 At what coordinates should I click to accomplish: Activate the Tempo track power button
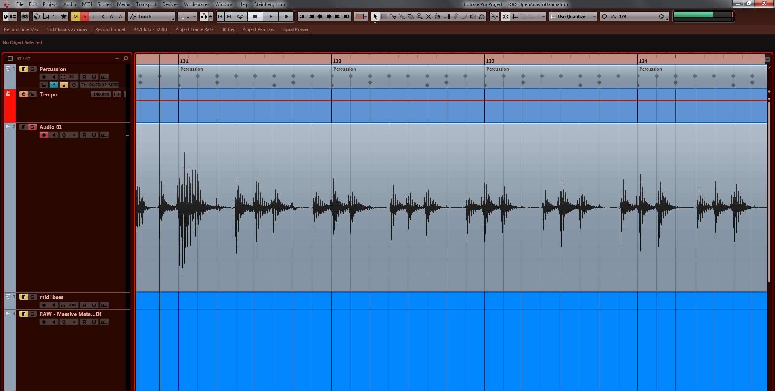click(x=23, y=94)
